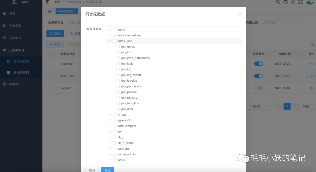This screenshot has height=172, width=316.
Task: Click the 数据表查询 table icon in sidebar
Action: click(8, 73)
